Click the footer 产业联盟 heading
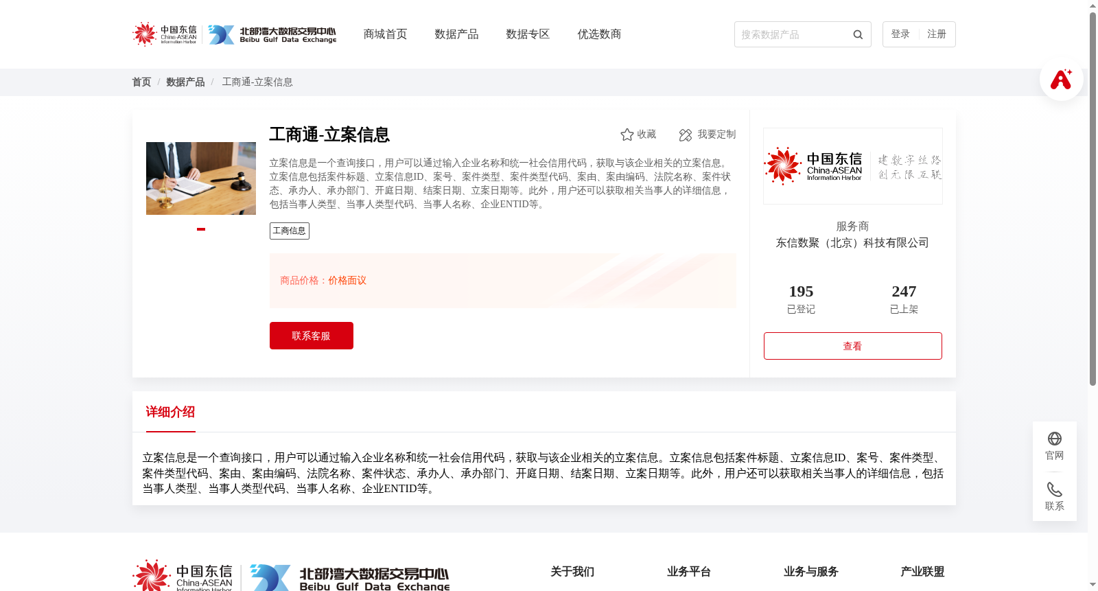 point(922,572)
